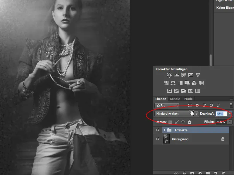Lock layer position (move icon)

[x=183, y=122]
